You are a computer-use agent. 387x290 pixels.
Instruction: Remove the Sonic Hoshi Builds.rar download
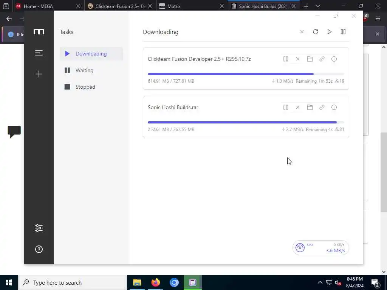pyautogui.click(x=298, y=107)
